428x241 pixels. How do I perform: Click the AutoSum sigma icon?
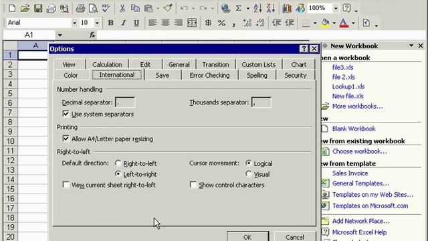click(239, 8)
